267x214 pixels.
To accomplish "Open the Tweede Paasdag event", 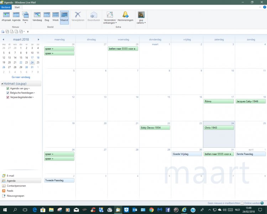I will (x=59, y=180).
